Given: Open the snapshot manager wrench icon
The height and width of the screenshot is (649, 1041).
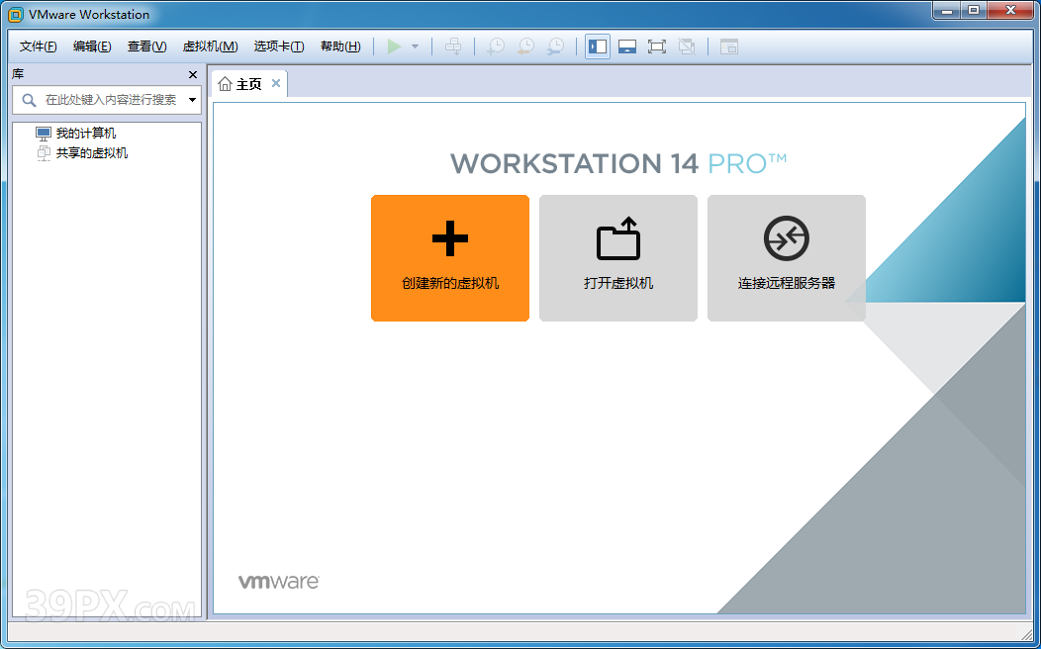Looking at the screenshot, I should click(555, 46).
